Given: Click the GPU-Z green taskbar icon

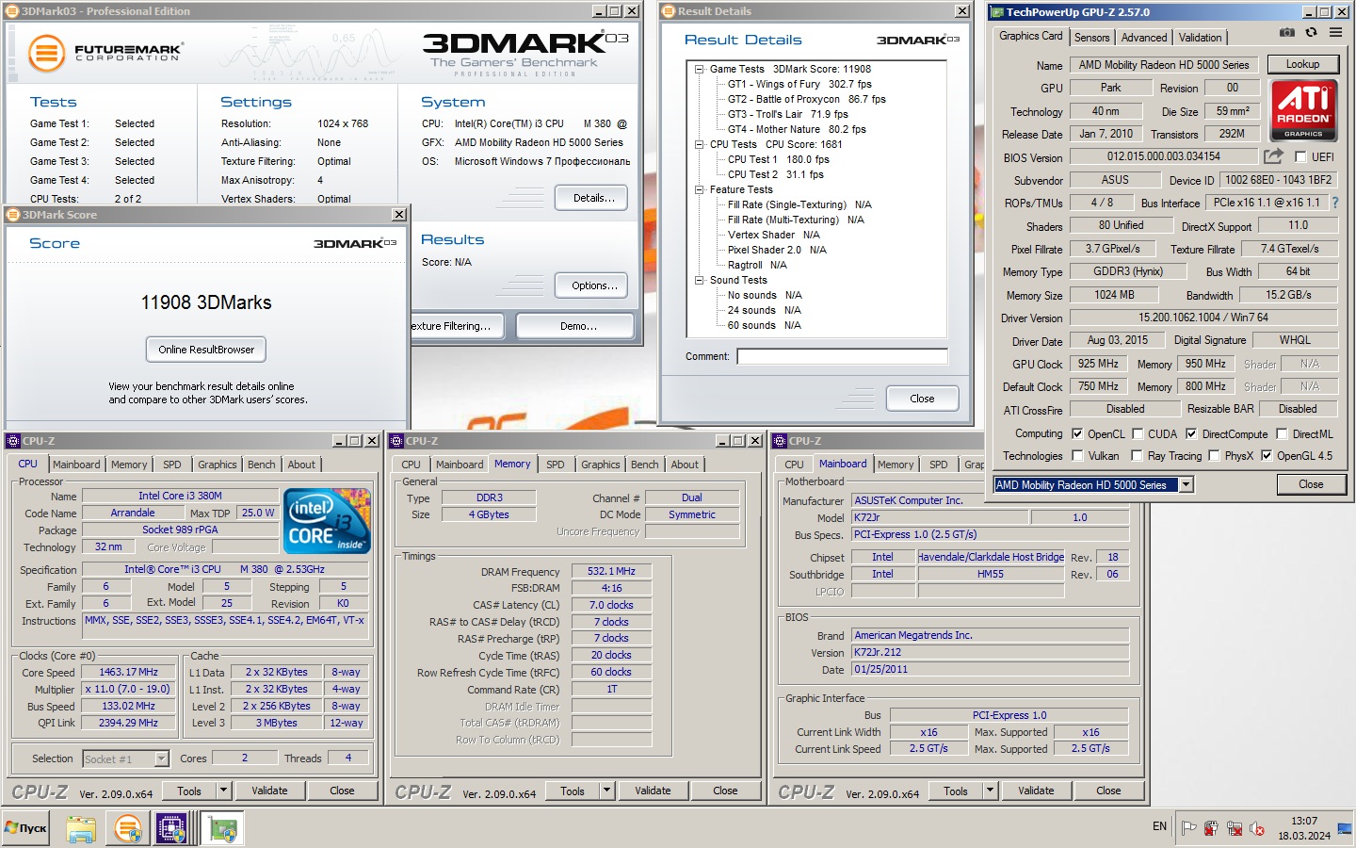Looking at the screenshot, I should 223,829.
